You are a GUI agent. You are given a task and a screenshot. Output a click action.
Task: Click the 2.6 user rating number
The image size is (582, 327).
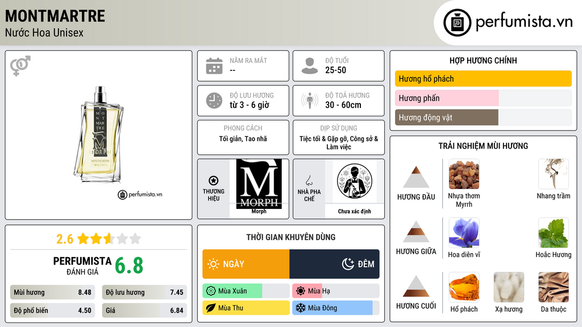[65, 239]
